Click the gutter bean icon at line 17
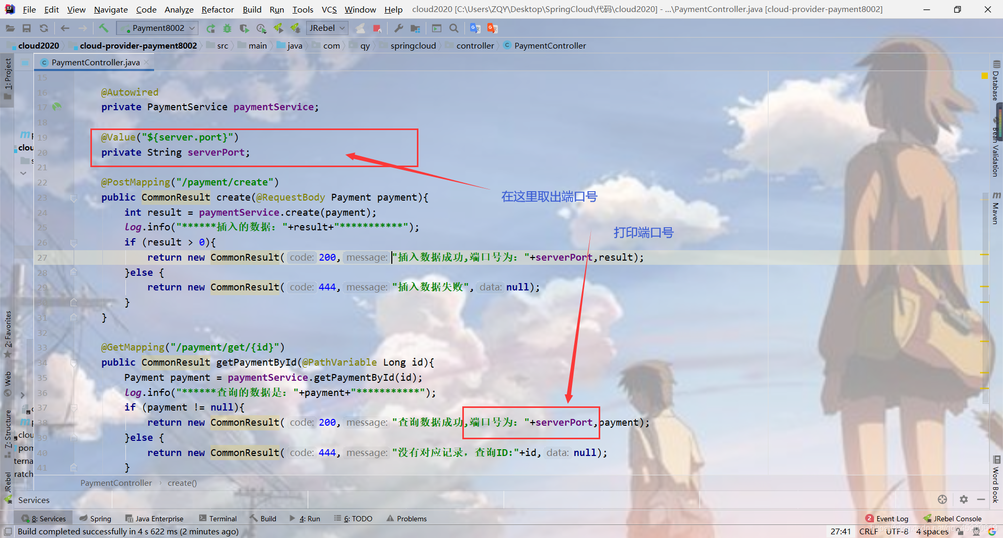Image resolution: width=1003 pixels, height=538 pixels. click(56, 107)
